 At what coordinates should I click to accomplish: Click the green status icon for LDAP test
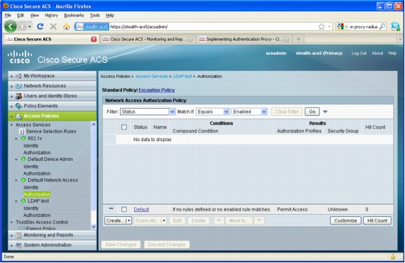(23, 201)
